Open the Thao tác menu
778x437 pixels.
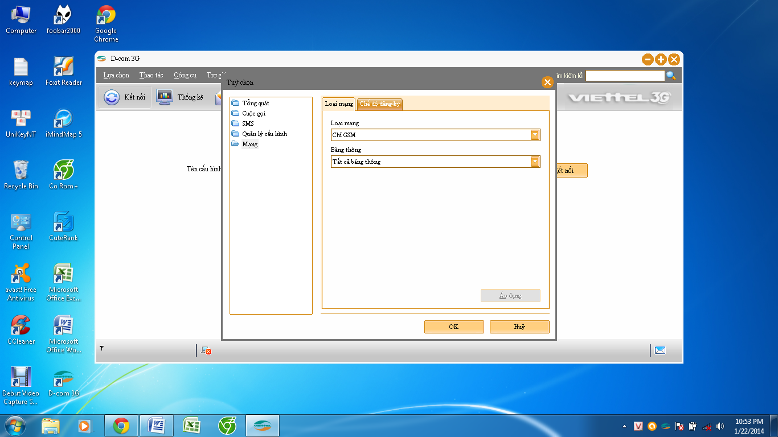click(151, 75)
